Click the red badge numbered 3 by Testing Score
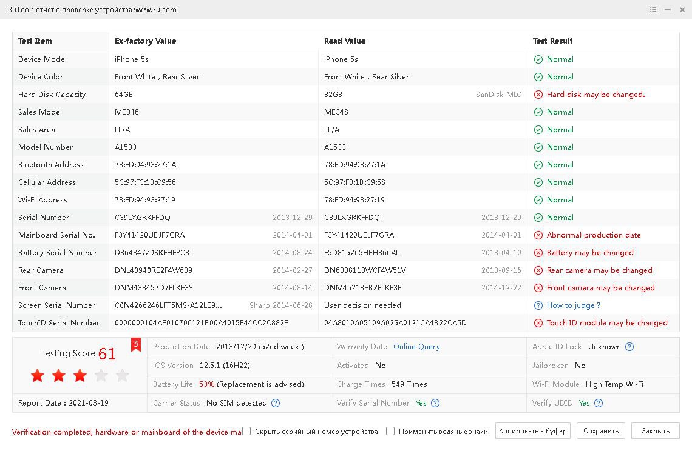The image size is (692, 454). 136,345
